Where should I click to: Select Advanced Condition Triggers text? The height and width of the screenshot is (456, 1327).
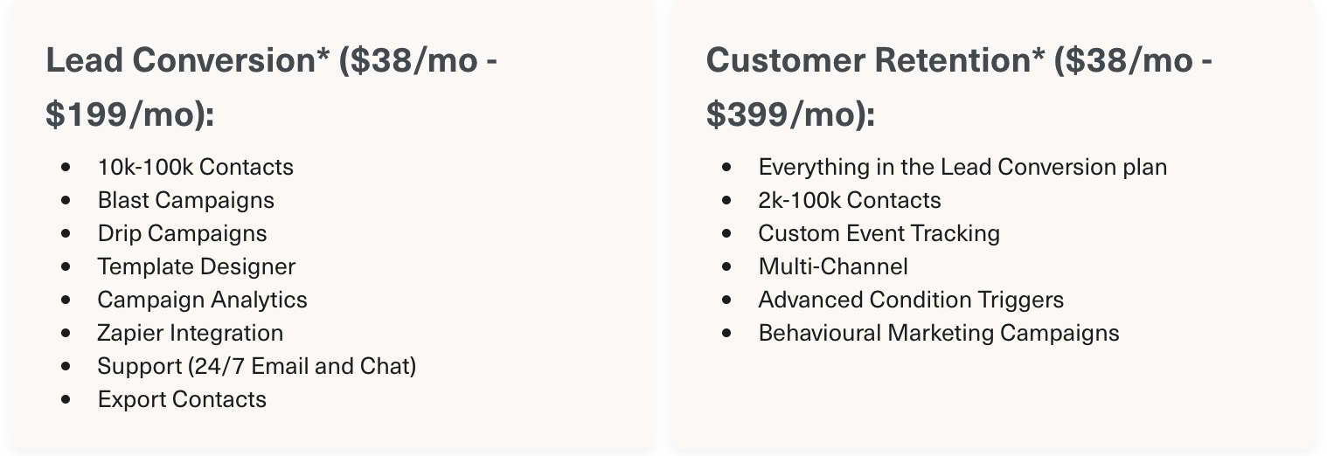911,300
